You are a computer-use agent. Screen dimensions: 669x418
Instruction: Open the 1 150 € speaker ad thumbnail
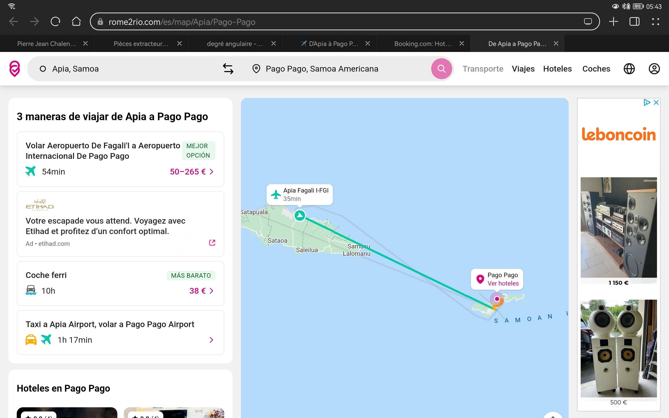coord(618,227)
